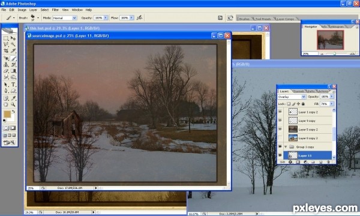Image resolution: width=360 pixels, height=216 pixels.
Task: Open the brush Opacity slider arrow
Action: 106,17
